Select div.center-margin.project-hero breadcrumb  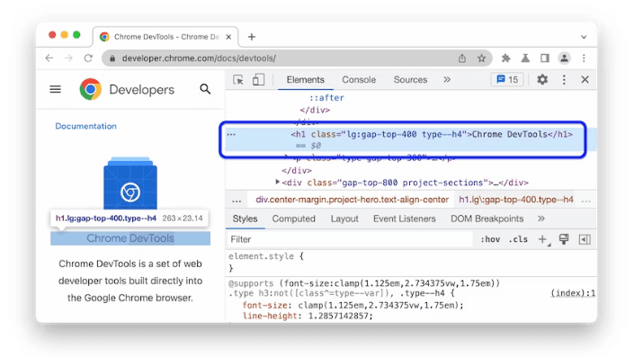pos(352,200)
